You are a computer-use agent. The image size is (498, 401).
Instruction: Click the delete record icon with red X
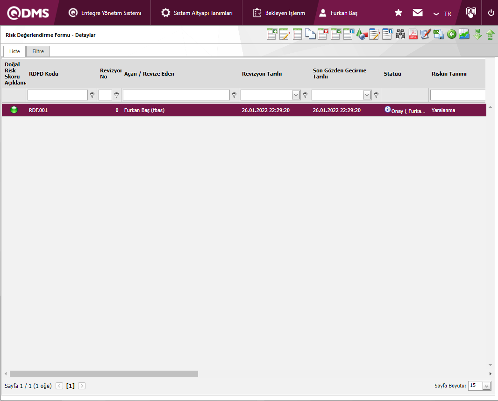pyautogui.click(x=323, y=34)
